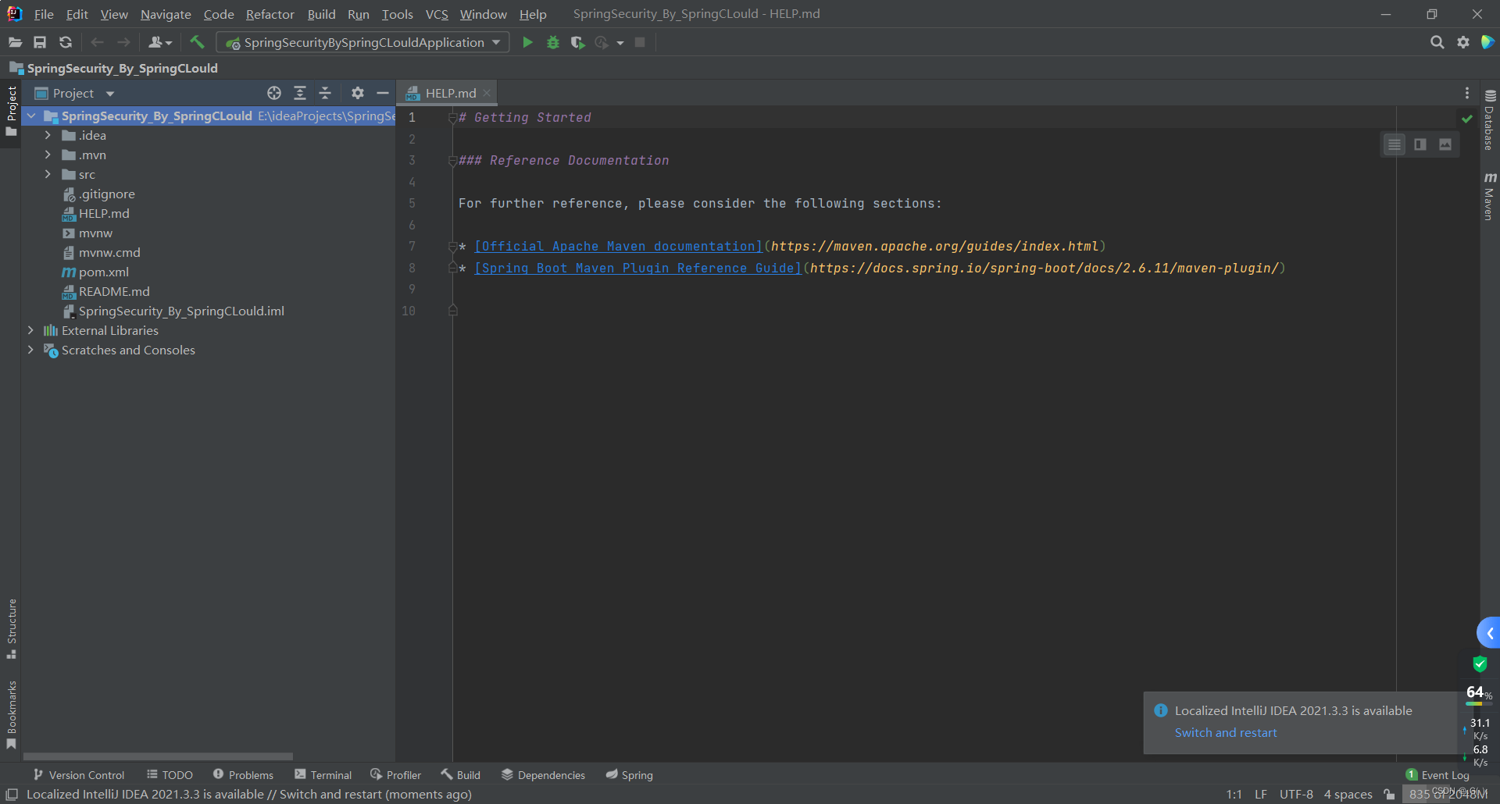Open the Version Control tool tab

pos(79,774)
